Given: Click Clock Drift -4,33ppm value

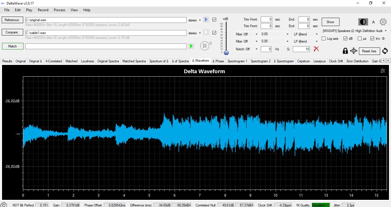Looking at the screenshot, I should click(283, 205).
